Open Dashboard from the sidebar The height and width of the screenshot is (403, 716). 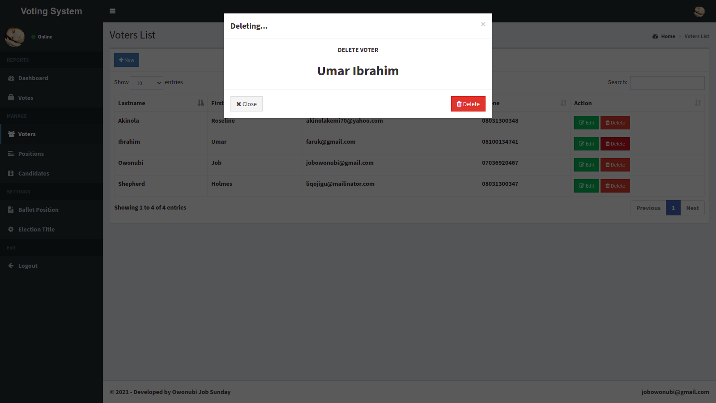[51, 78]
